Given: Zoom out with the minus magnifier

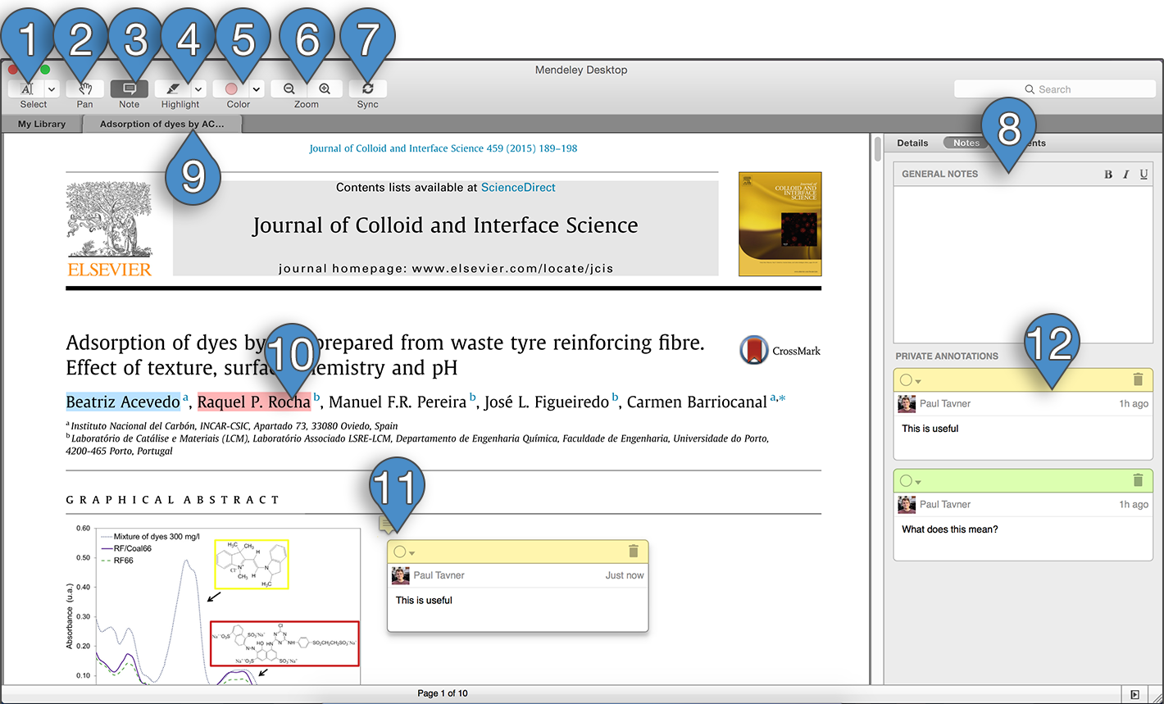Looking at the screenshot, I should pyautogui.click(x=289, y=89).
